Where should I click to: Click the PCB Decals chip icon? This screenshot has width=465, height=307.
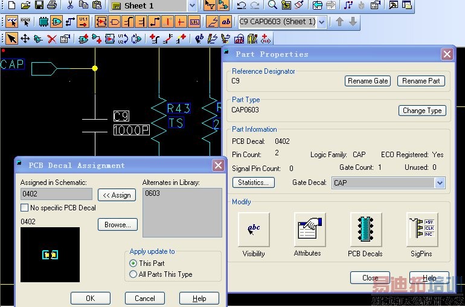(x=365, y=230)
